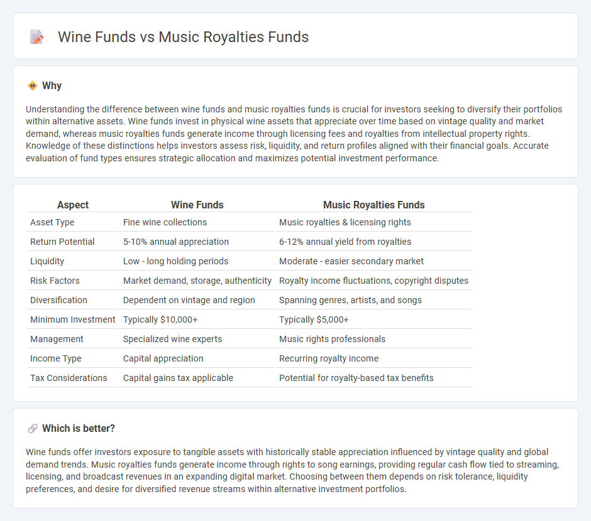The height and width of the screenshot is (521, 591).
Task: Click the orange diamond icon next to Why
Action: (x=33, y=86)
